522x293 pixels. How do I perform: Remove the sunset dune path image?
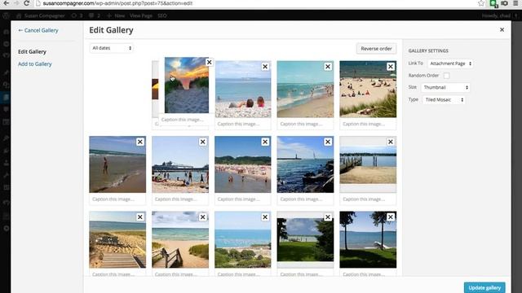click(x=209, y=62)
